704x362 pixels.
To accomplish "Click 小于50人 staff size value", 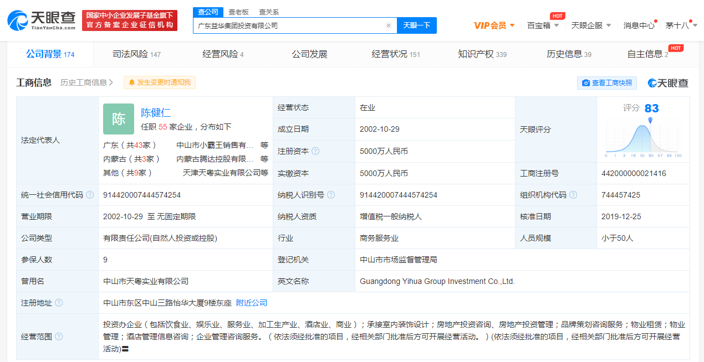I will (x=617, y=238).
